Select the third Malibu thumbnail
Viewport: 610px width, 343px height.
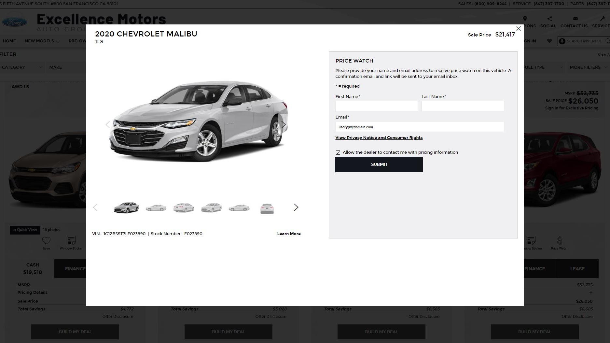coord(184,208)
